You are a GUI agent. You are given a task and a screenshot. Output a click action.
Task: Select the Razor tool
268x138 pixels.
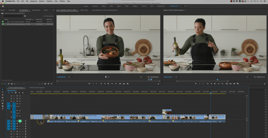click(x=3, y=98)
